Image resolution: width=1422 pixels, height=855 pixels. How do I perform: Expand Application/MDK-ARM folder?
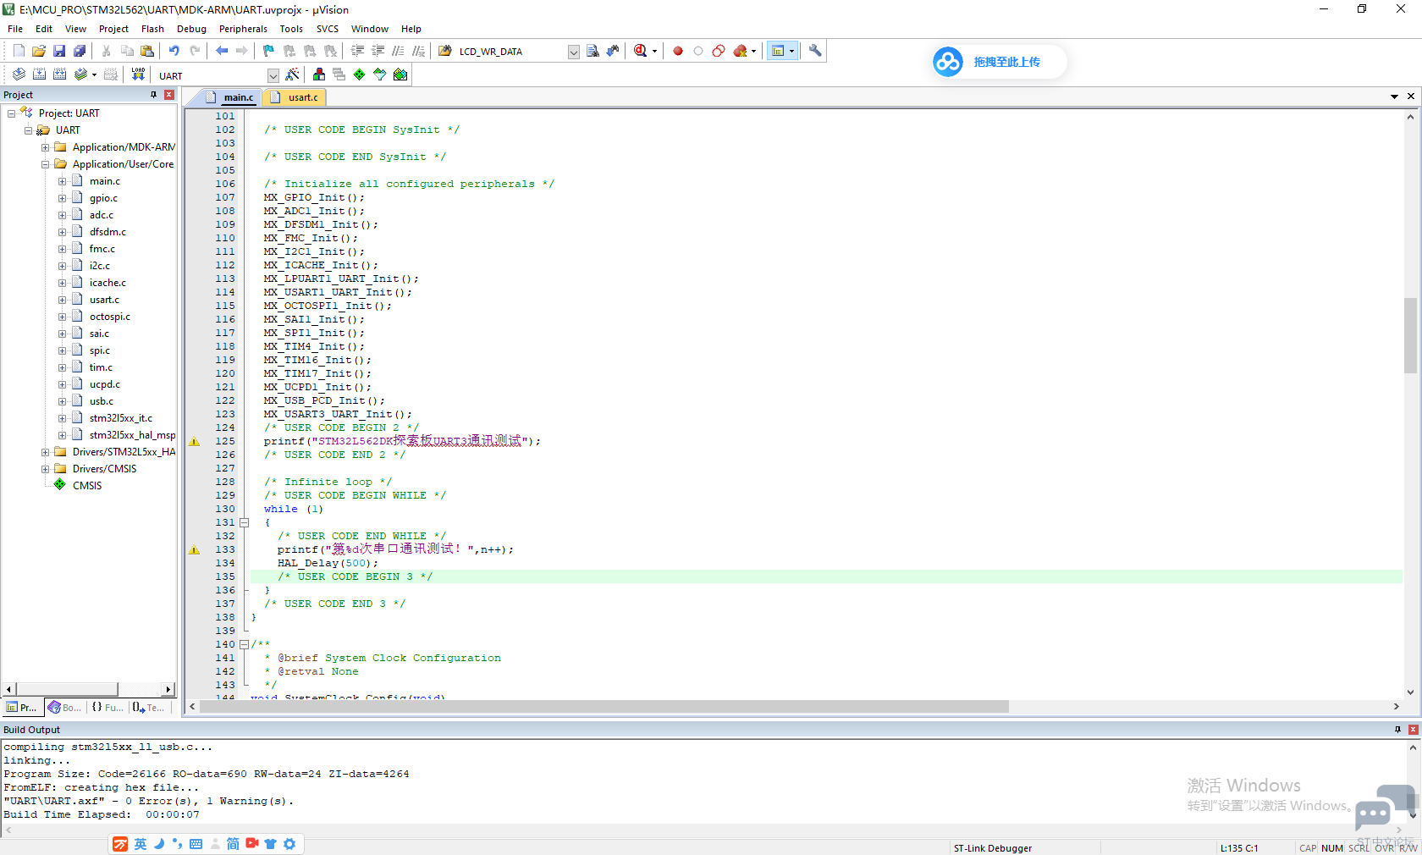45,147
